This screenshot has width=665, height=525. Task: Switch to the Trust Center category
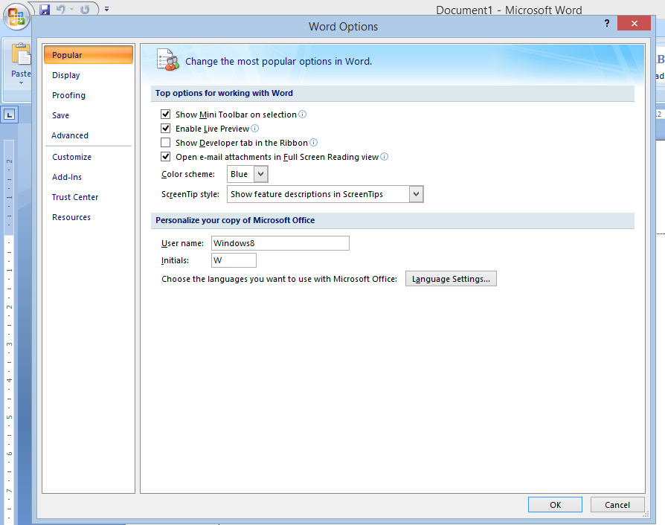pyautogui.click(x=75, y=197)
